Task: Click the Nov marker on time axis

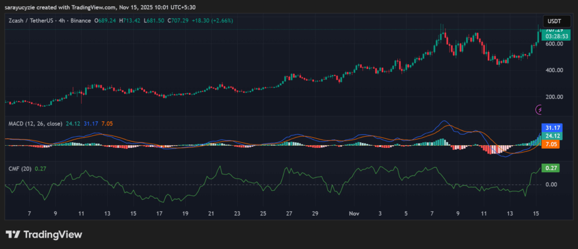Action: click(354, 213)
